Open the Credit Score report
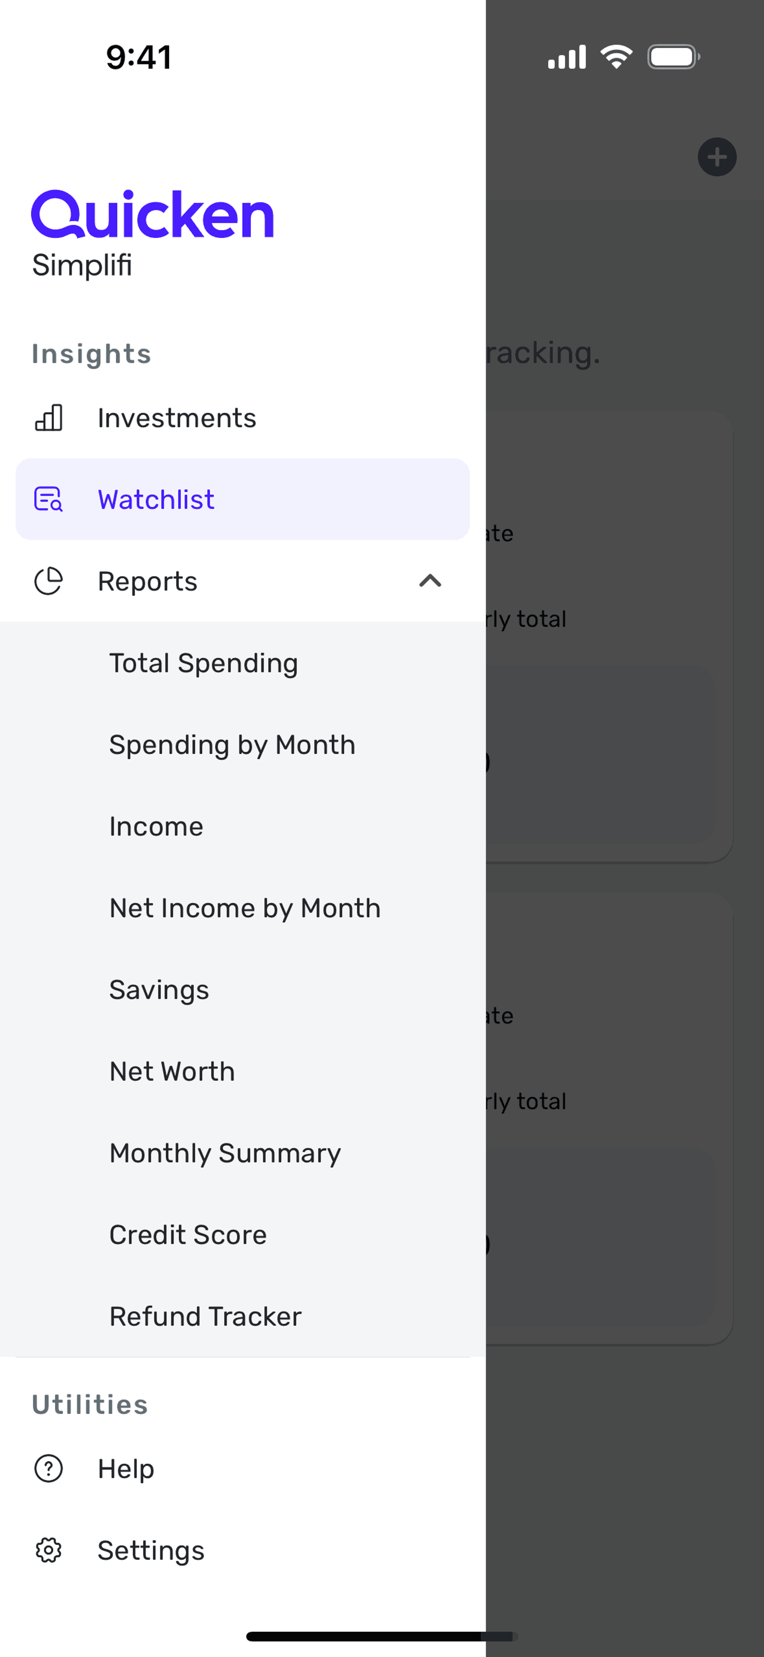 [x=242, y=1235]
